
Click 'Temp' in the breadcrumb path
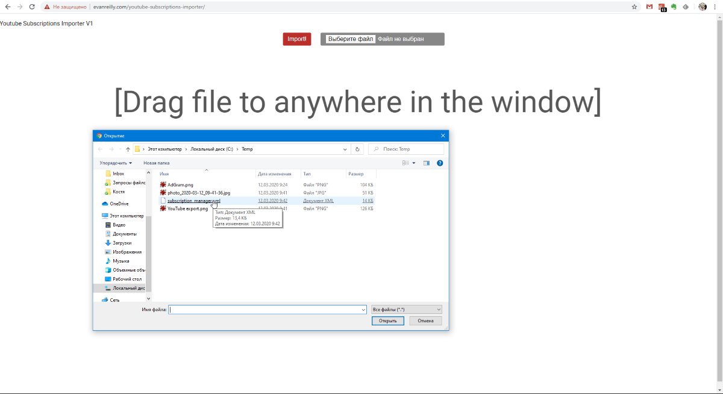point(247,149)
